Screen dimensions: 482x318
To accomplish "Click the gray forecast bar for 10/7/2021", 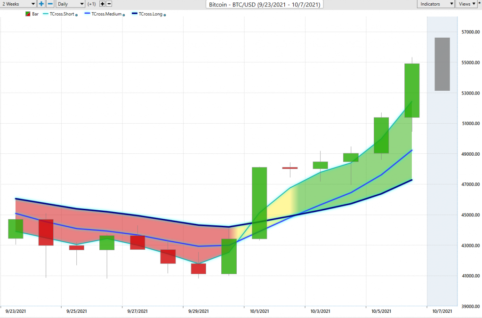I will point(442,64).
